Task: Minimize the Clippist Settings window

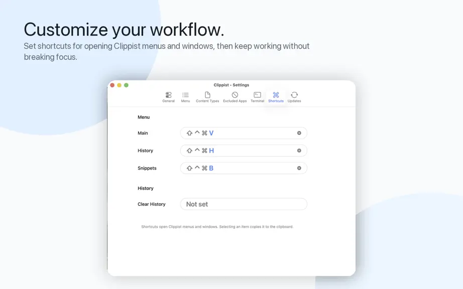Action: (120, 85)
